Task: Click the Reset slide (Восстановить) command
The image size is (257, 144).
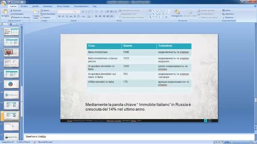Action: [x=48, y=14]
